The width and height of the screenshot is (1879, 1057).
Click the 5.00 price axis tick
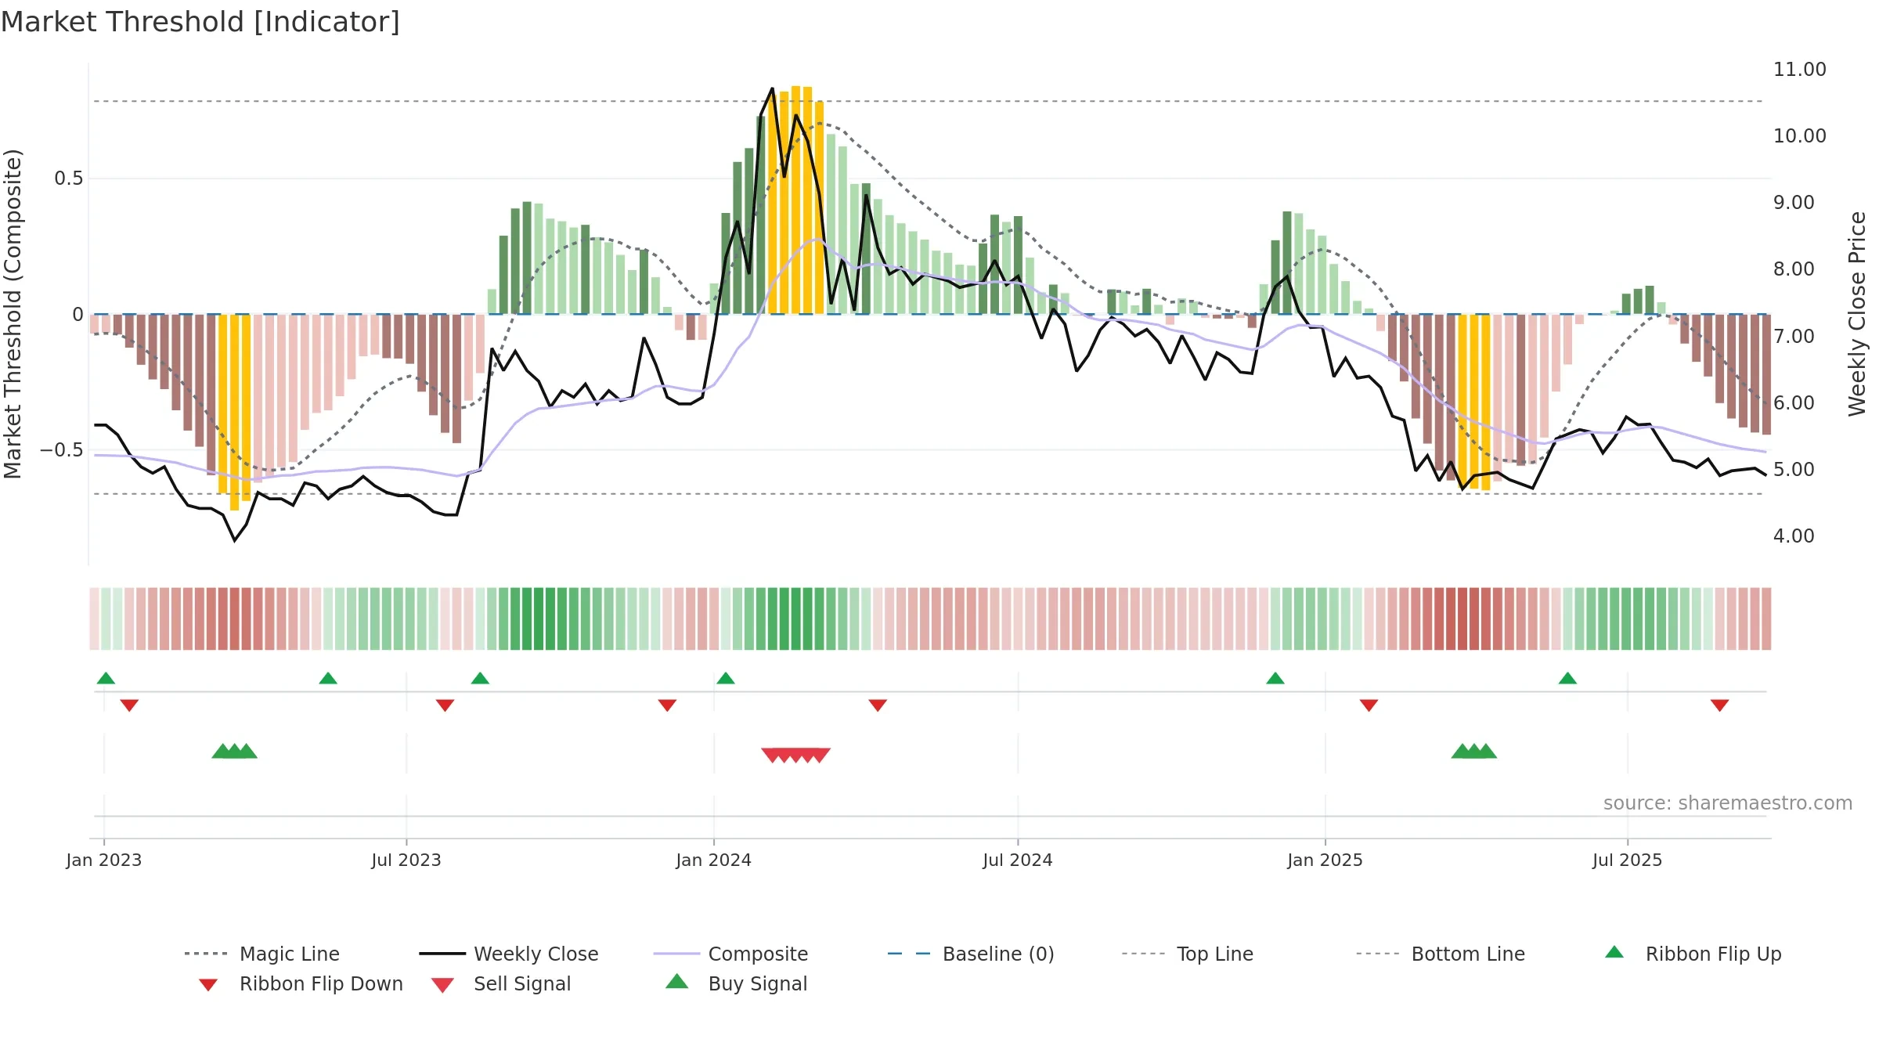tap(1794, 469)
